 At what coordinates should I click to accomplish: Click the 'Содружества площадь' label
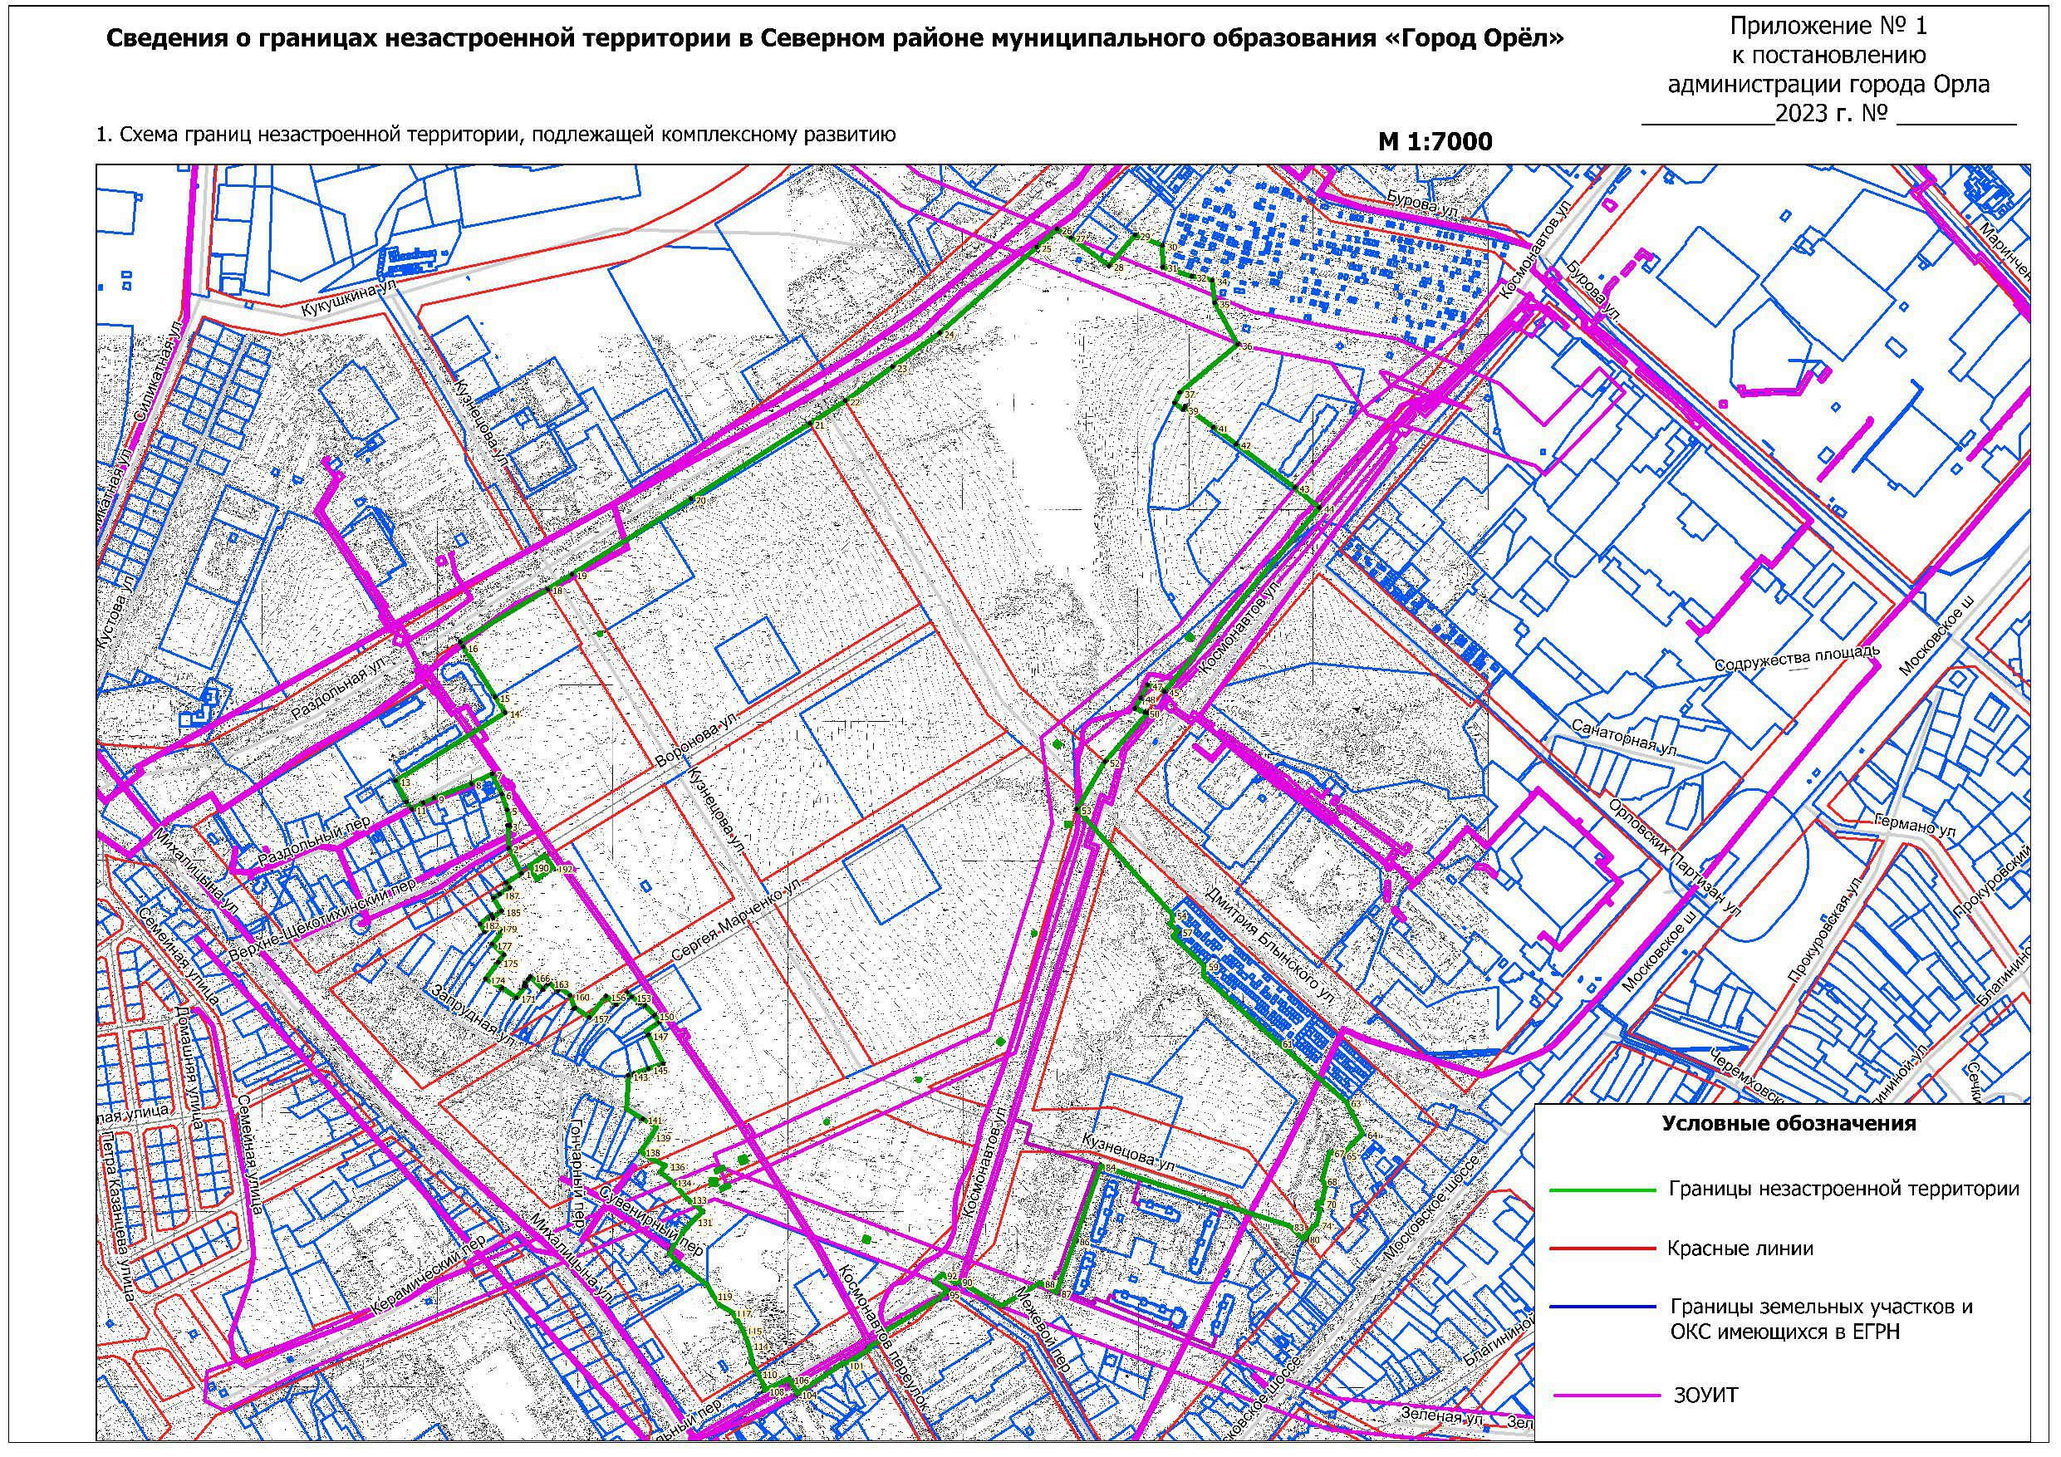coord(1796,658)
